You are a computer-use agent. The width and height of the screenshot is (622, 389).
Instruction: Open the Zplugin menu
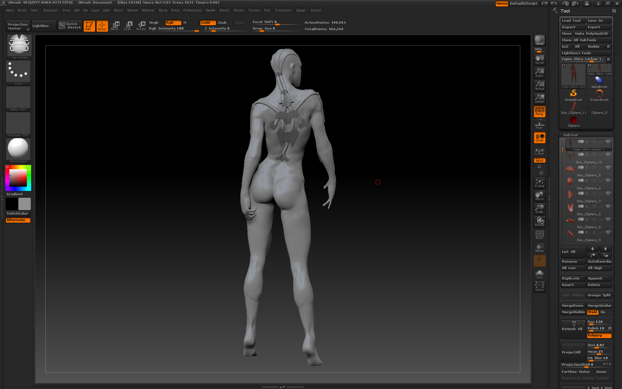pyautogui.click(x=301, y=10)
